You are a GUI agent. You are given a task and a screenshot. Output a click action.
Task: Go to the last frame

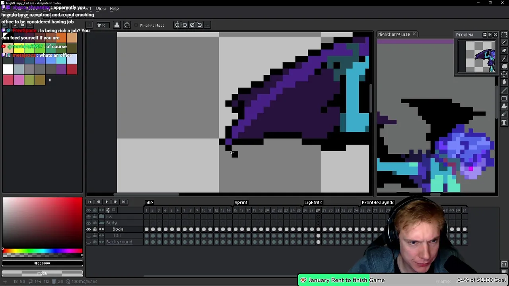point(124,202)
